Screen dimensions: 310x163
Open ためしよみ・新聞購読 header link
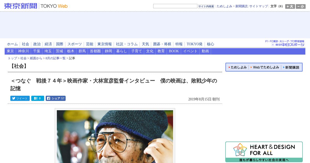coord(232,6)
